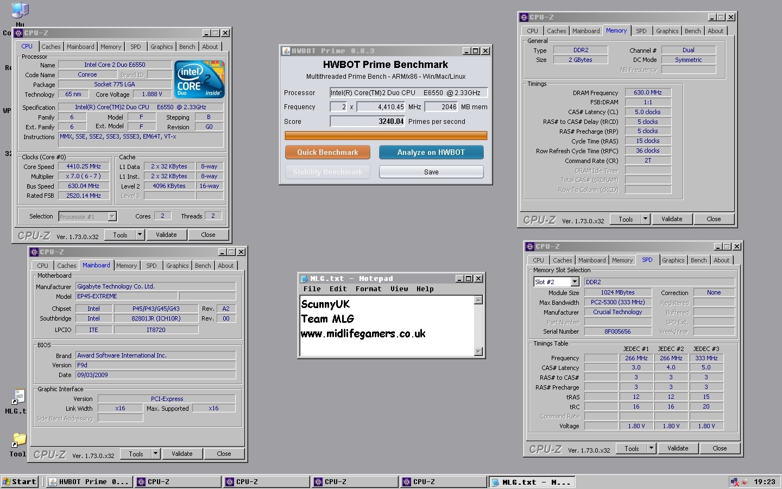
Task: Click Validate button in SPD window
Action: coord(678,448)
